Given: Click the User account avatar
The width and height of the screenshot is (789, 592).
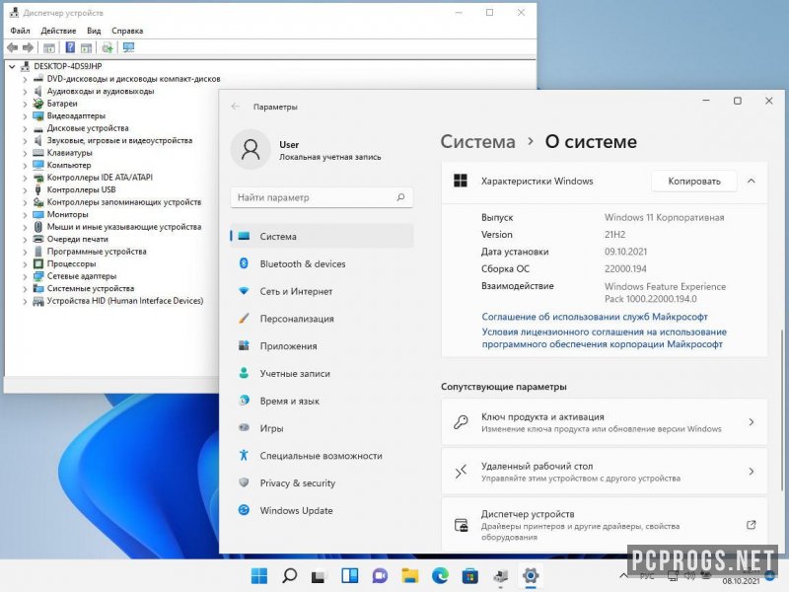Looking at the screenshot, I should [251, 150].
